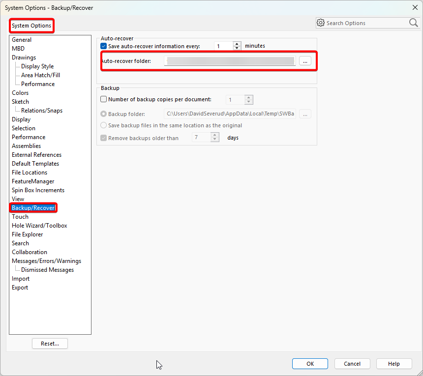
Task: Open File Locations options
Action: [30, 173]
